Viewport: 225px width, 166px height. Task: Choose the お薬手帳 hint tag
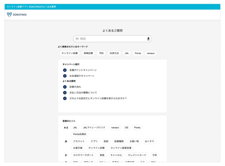click(x=78, y=148)
